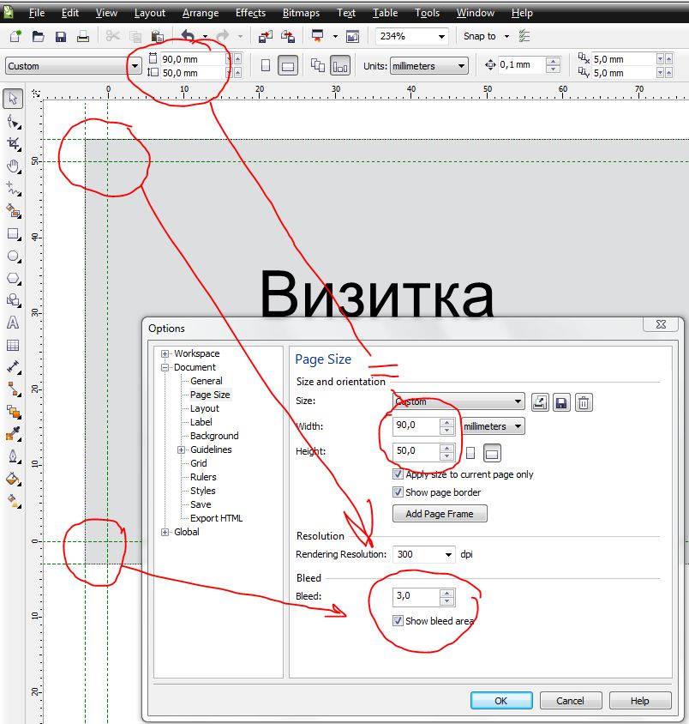The height and width of the screenshot is (724, 689).
Task: Toggle apply layout to current page
Action: 340,65
